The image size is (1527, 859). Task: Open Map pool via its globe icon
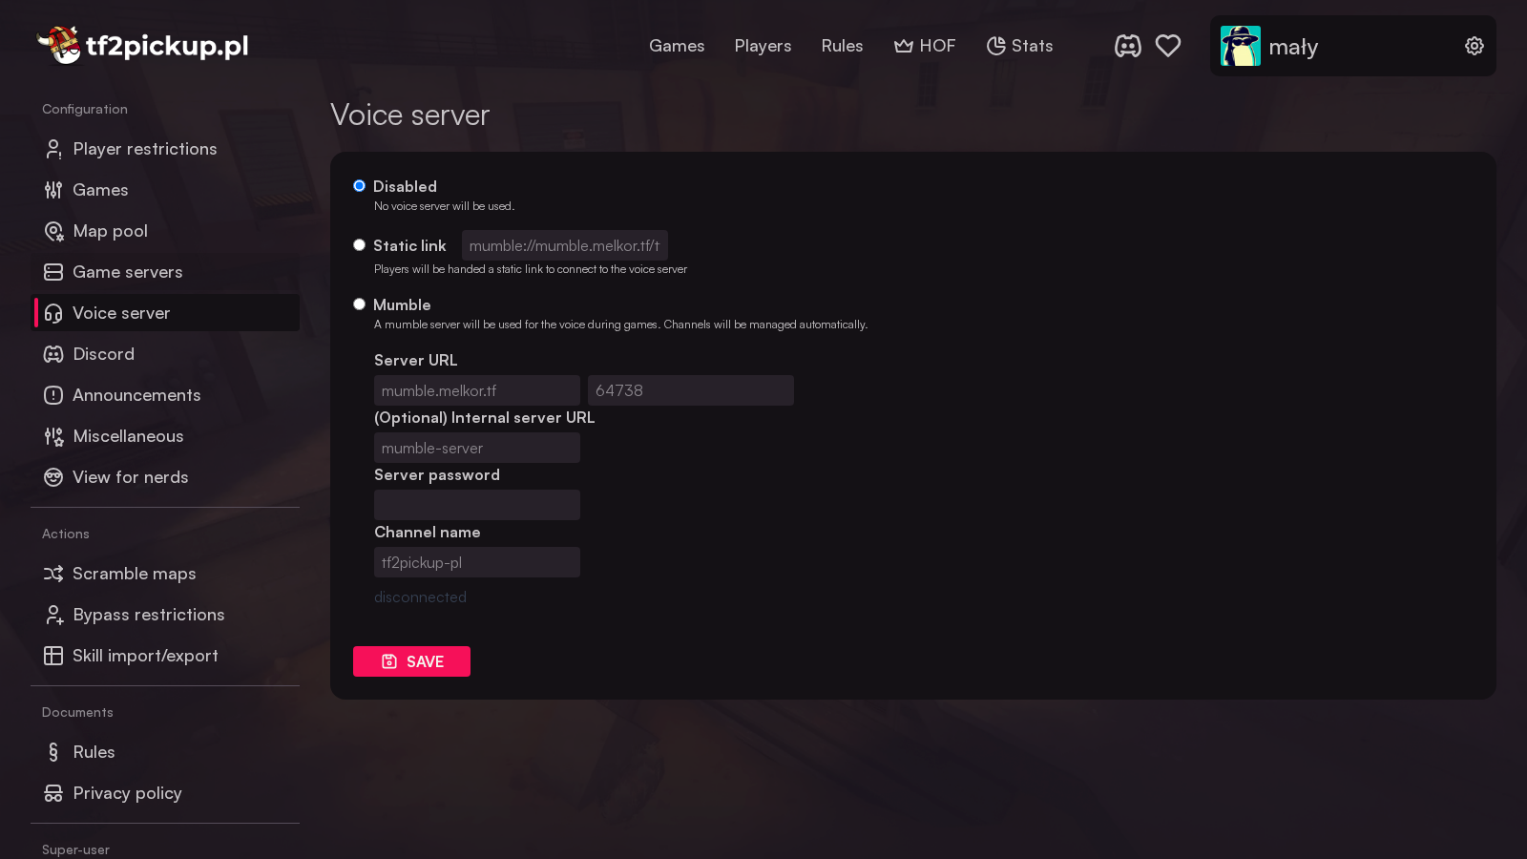point(53,231)
